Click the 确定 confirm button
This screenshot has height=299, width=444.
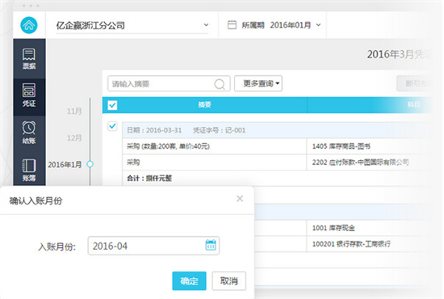click(x=189, y=281)
